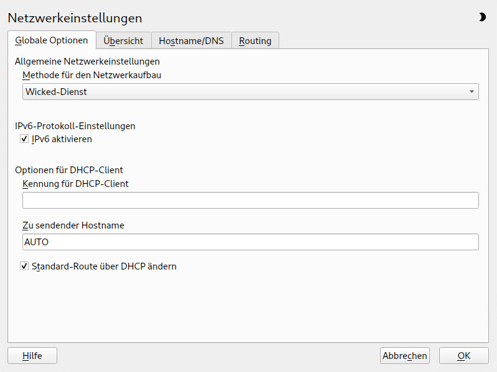The width and height of the screenshot is (497, 372).
Task: Click the crescent moon icon in the title area
Action: (x=482, y=17)
